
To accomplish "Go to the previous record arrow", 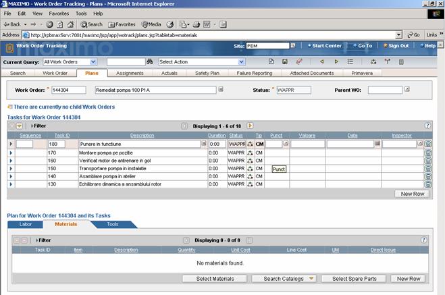I will point(321,61).
